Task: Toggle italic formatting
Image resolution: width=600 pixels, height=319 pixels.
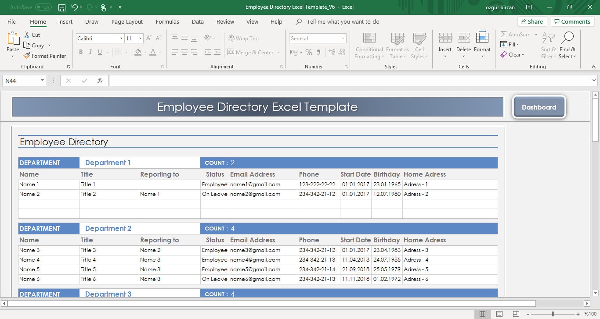Action: click(x=90, y=52)
